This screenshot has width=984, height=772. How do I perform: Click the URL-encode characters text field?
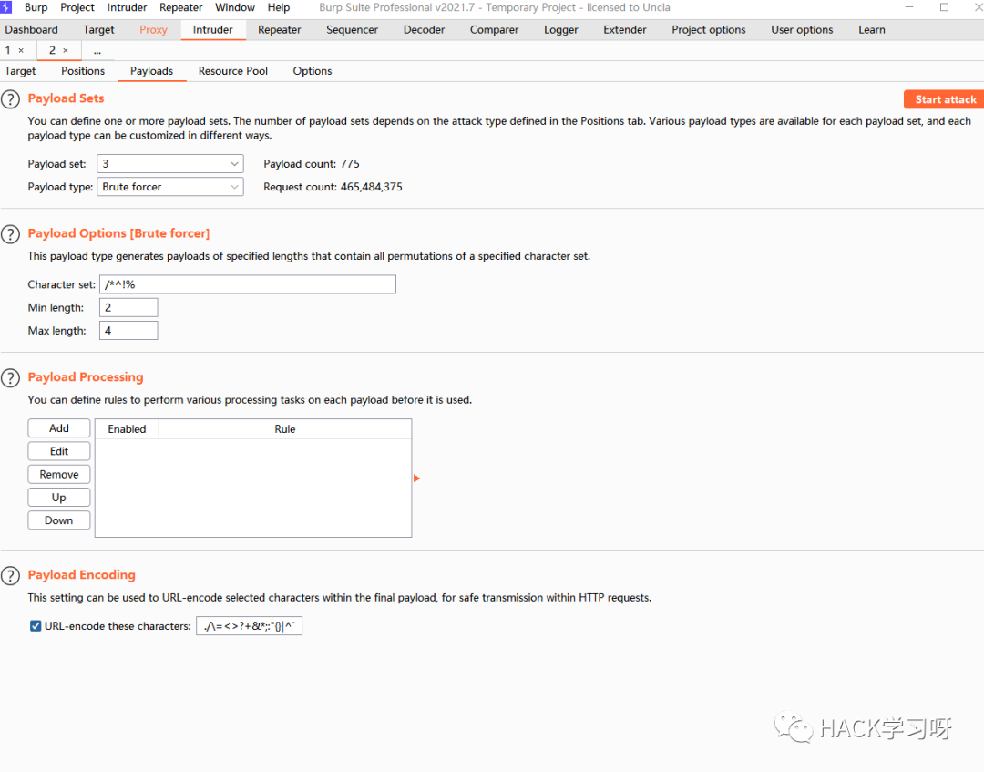point(249,626)
